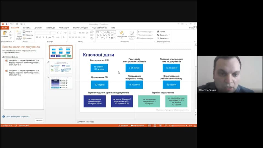Image resolution: width=263 pixels, height=148 pixels.
Task: Toggle align text right in paragraph group
Action: tap(76, 37)
